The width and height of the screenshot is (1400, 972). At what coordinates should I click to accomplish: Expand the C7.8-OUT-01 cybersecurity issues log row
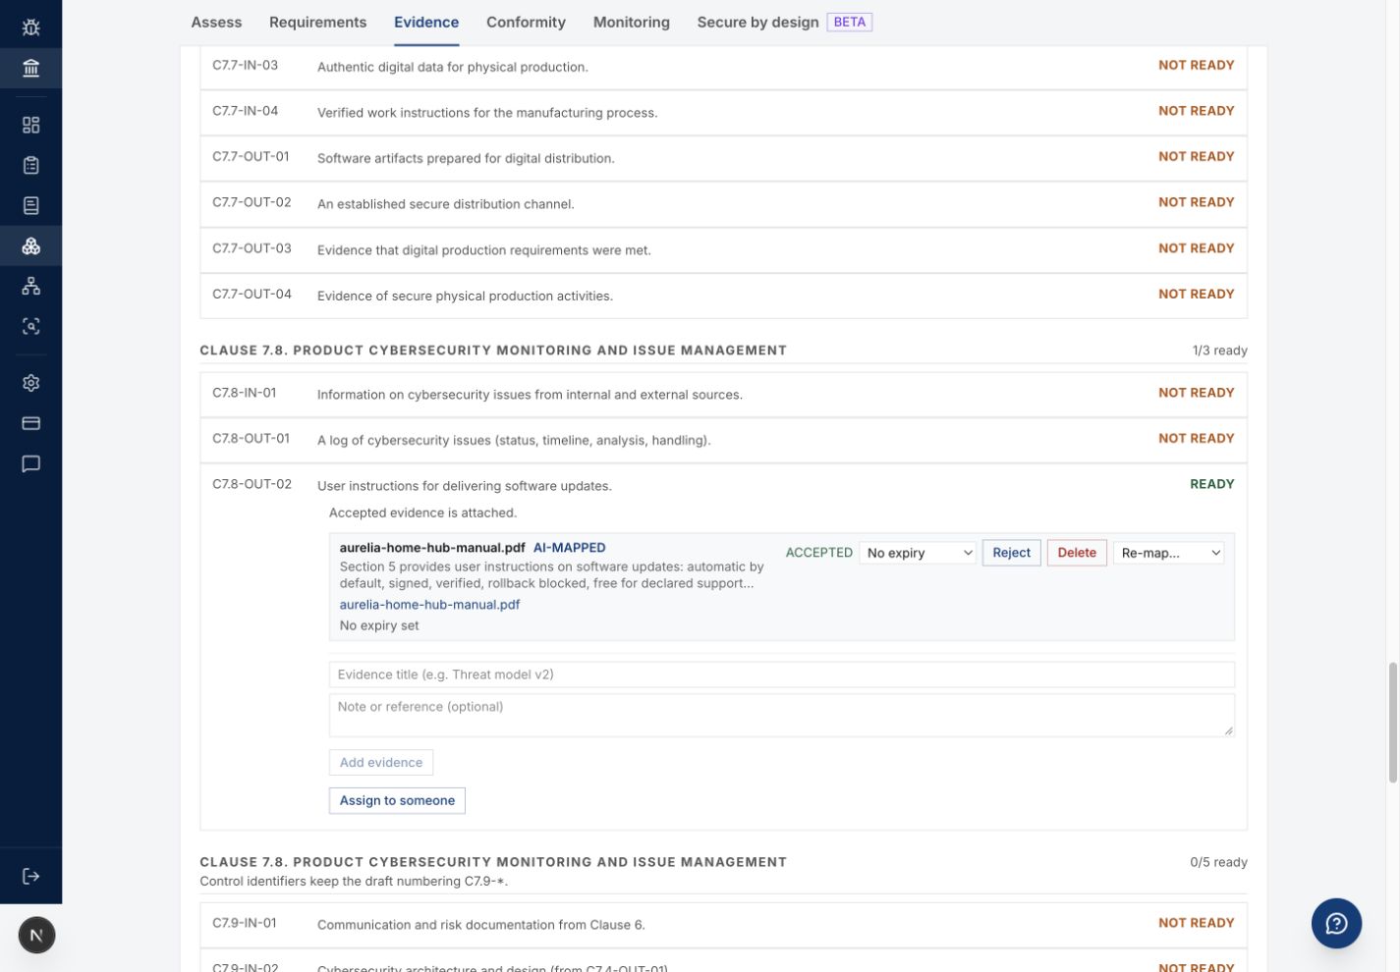723,440
